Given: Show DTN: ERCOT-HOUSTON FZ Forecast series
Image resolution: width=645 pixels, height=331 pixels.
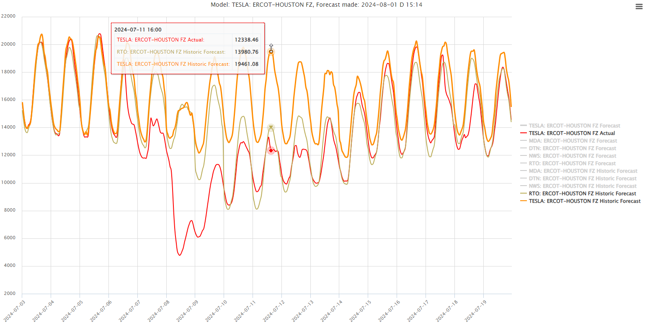Looking at the screenshot, I should point(568,148).
